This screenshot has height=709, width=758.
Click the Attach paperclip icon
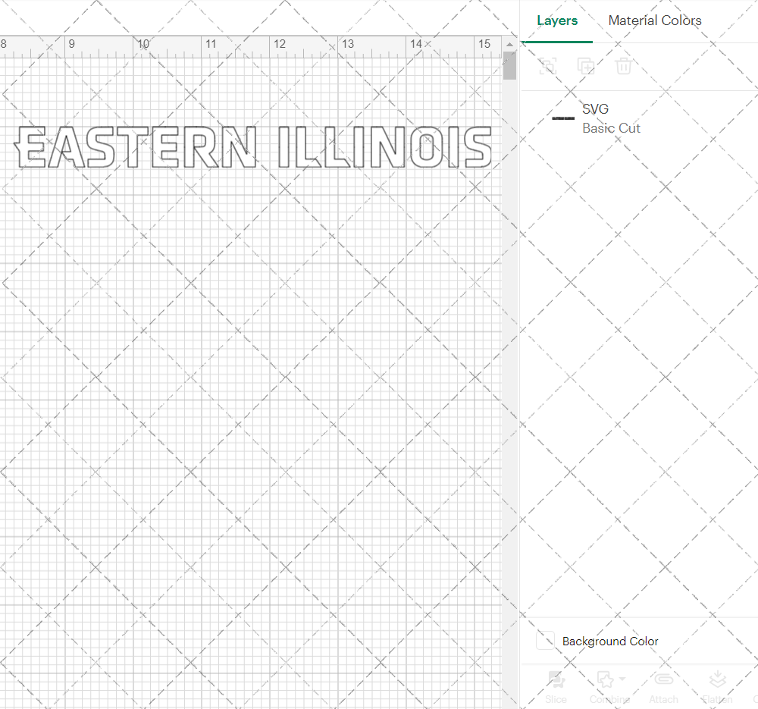click(664, 679)
